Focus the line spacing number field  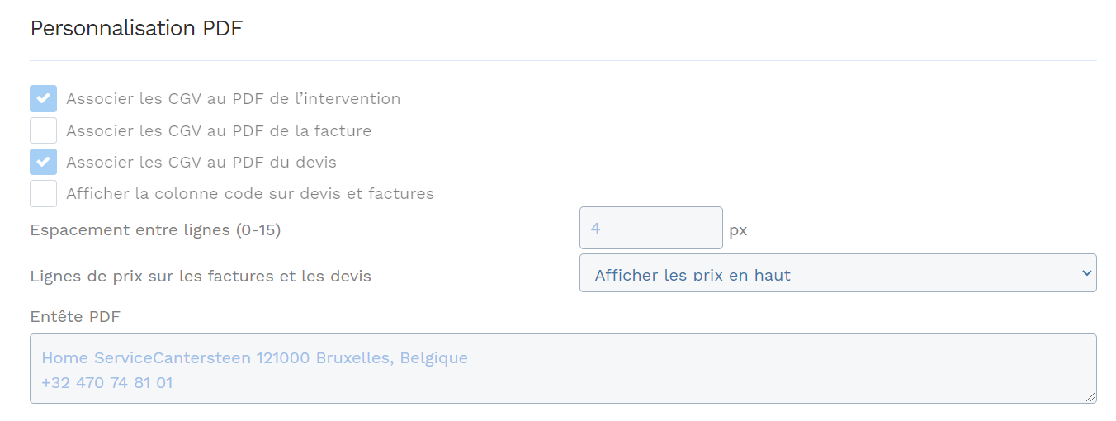[x=650, y=228]
